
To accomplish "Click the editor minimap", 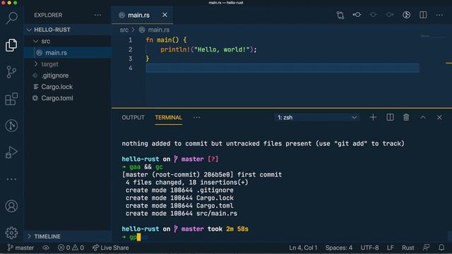I will point(432,36).
